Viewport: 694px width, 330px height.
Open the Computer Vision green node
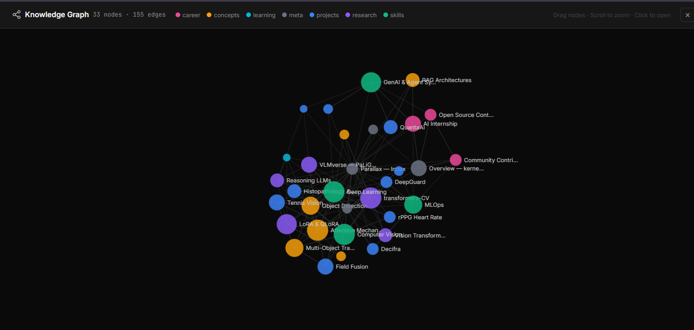pos(344,234)
